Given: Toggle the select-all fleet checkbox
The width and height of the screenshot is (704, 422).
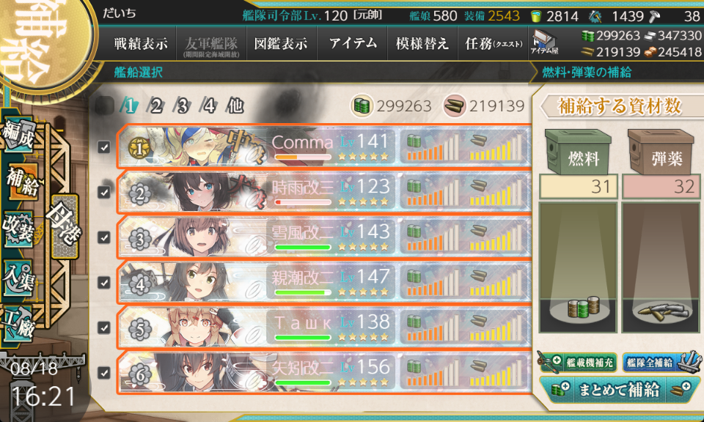Looking at the screenshot, I should click(105, 105).
